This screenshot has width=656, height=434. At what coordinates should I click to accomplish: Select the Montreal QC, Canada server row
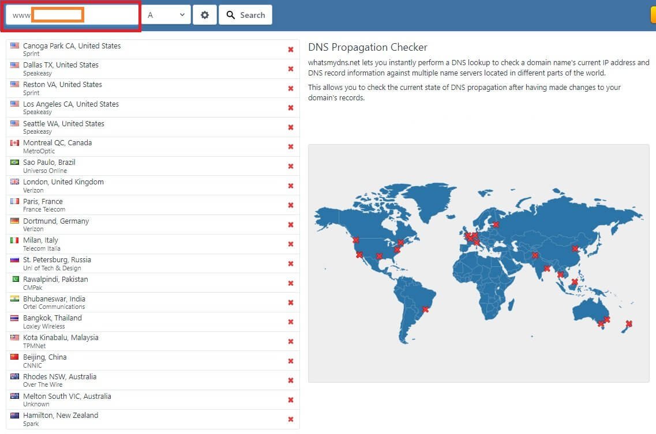[153, 147]
